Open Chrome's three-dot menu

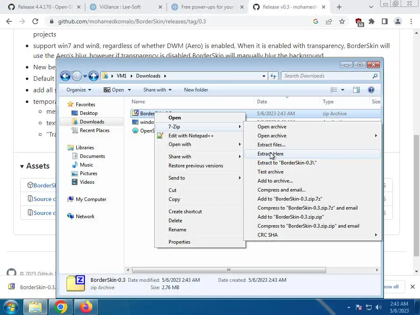(x=411, y=21)
